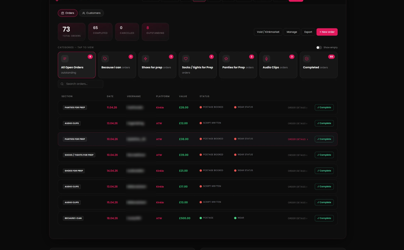Expand Order Details for the £500.00 order
404x250 pixels.
(x=298, y=218)
